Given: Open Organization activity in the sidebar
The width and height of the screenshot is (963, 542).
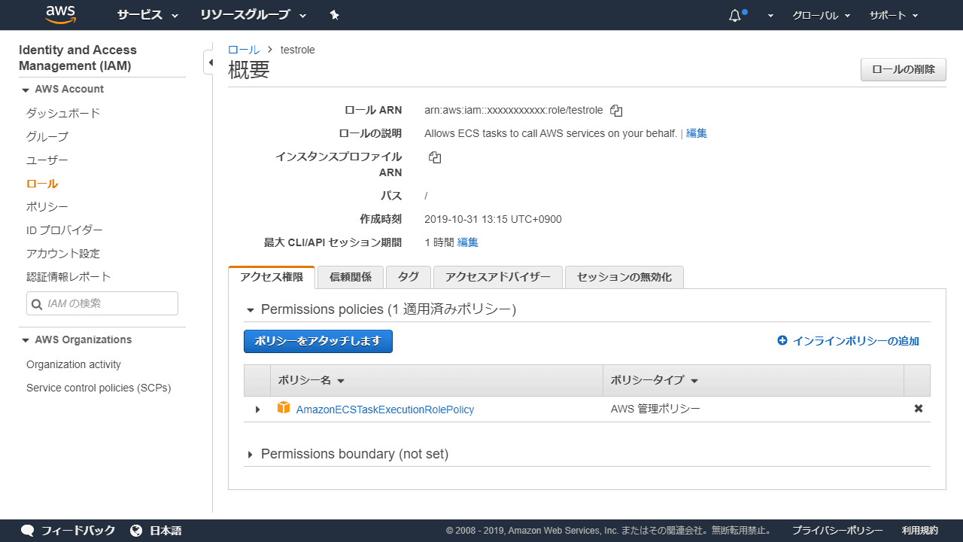Looking at the screenshot, I should 74,364.
